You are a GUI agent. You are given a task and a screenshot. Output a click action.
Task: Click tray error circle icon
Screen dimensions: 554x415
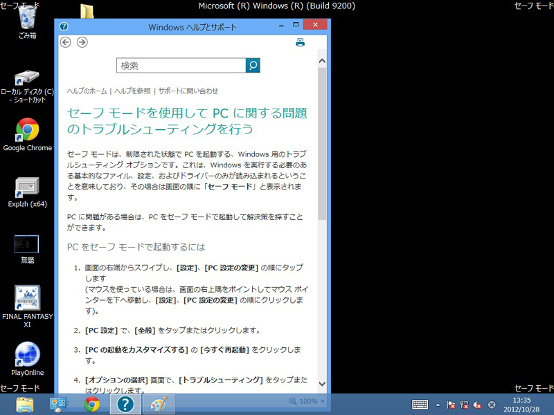492,405
